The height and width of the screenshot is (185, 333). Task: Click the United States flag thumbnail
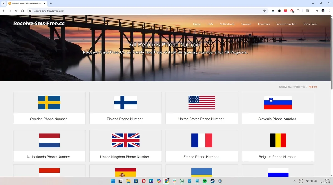coord(202,102)
